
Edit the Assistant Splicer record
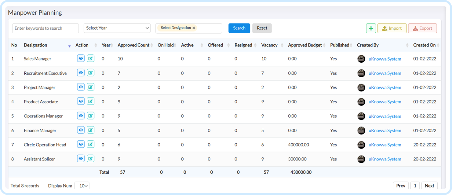(90, 159)
